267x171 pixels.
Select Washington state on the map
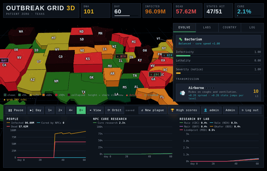click(x=21, y=31)
